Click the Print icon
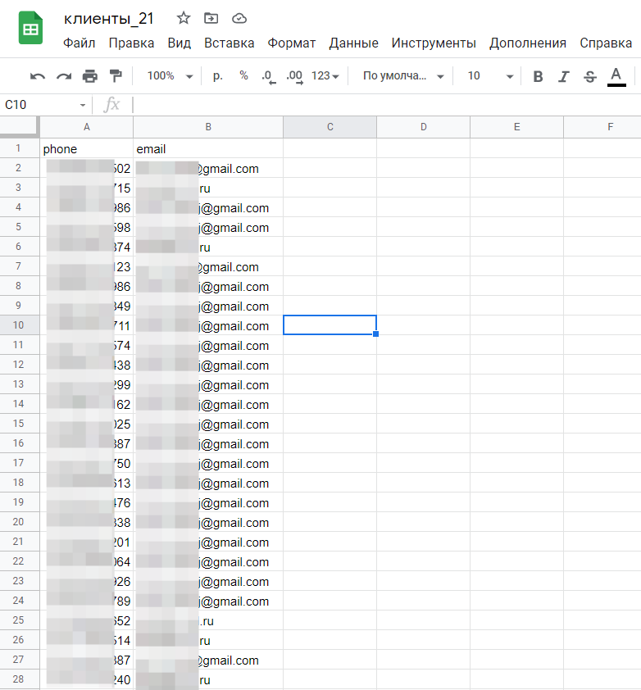This screenshot has height=690, width=641. tap(90, 76)
